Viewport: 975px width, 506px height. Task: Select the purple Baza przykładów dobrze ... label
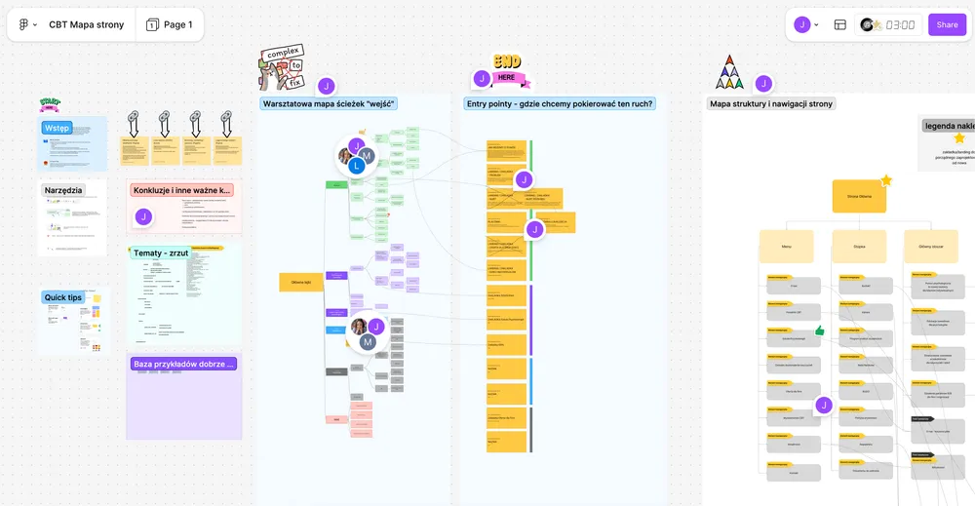[x=183, y=364]
